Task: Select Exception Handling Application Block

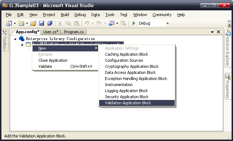Action: pos(137,79)
